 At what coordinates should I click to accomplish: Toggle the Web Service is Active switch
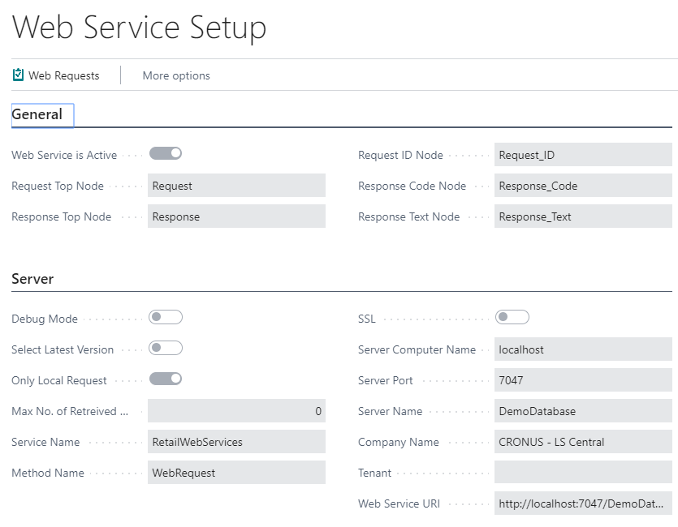[x=166, y=153]
